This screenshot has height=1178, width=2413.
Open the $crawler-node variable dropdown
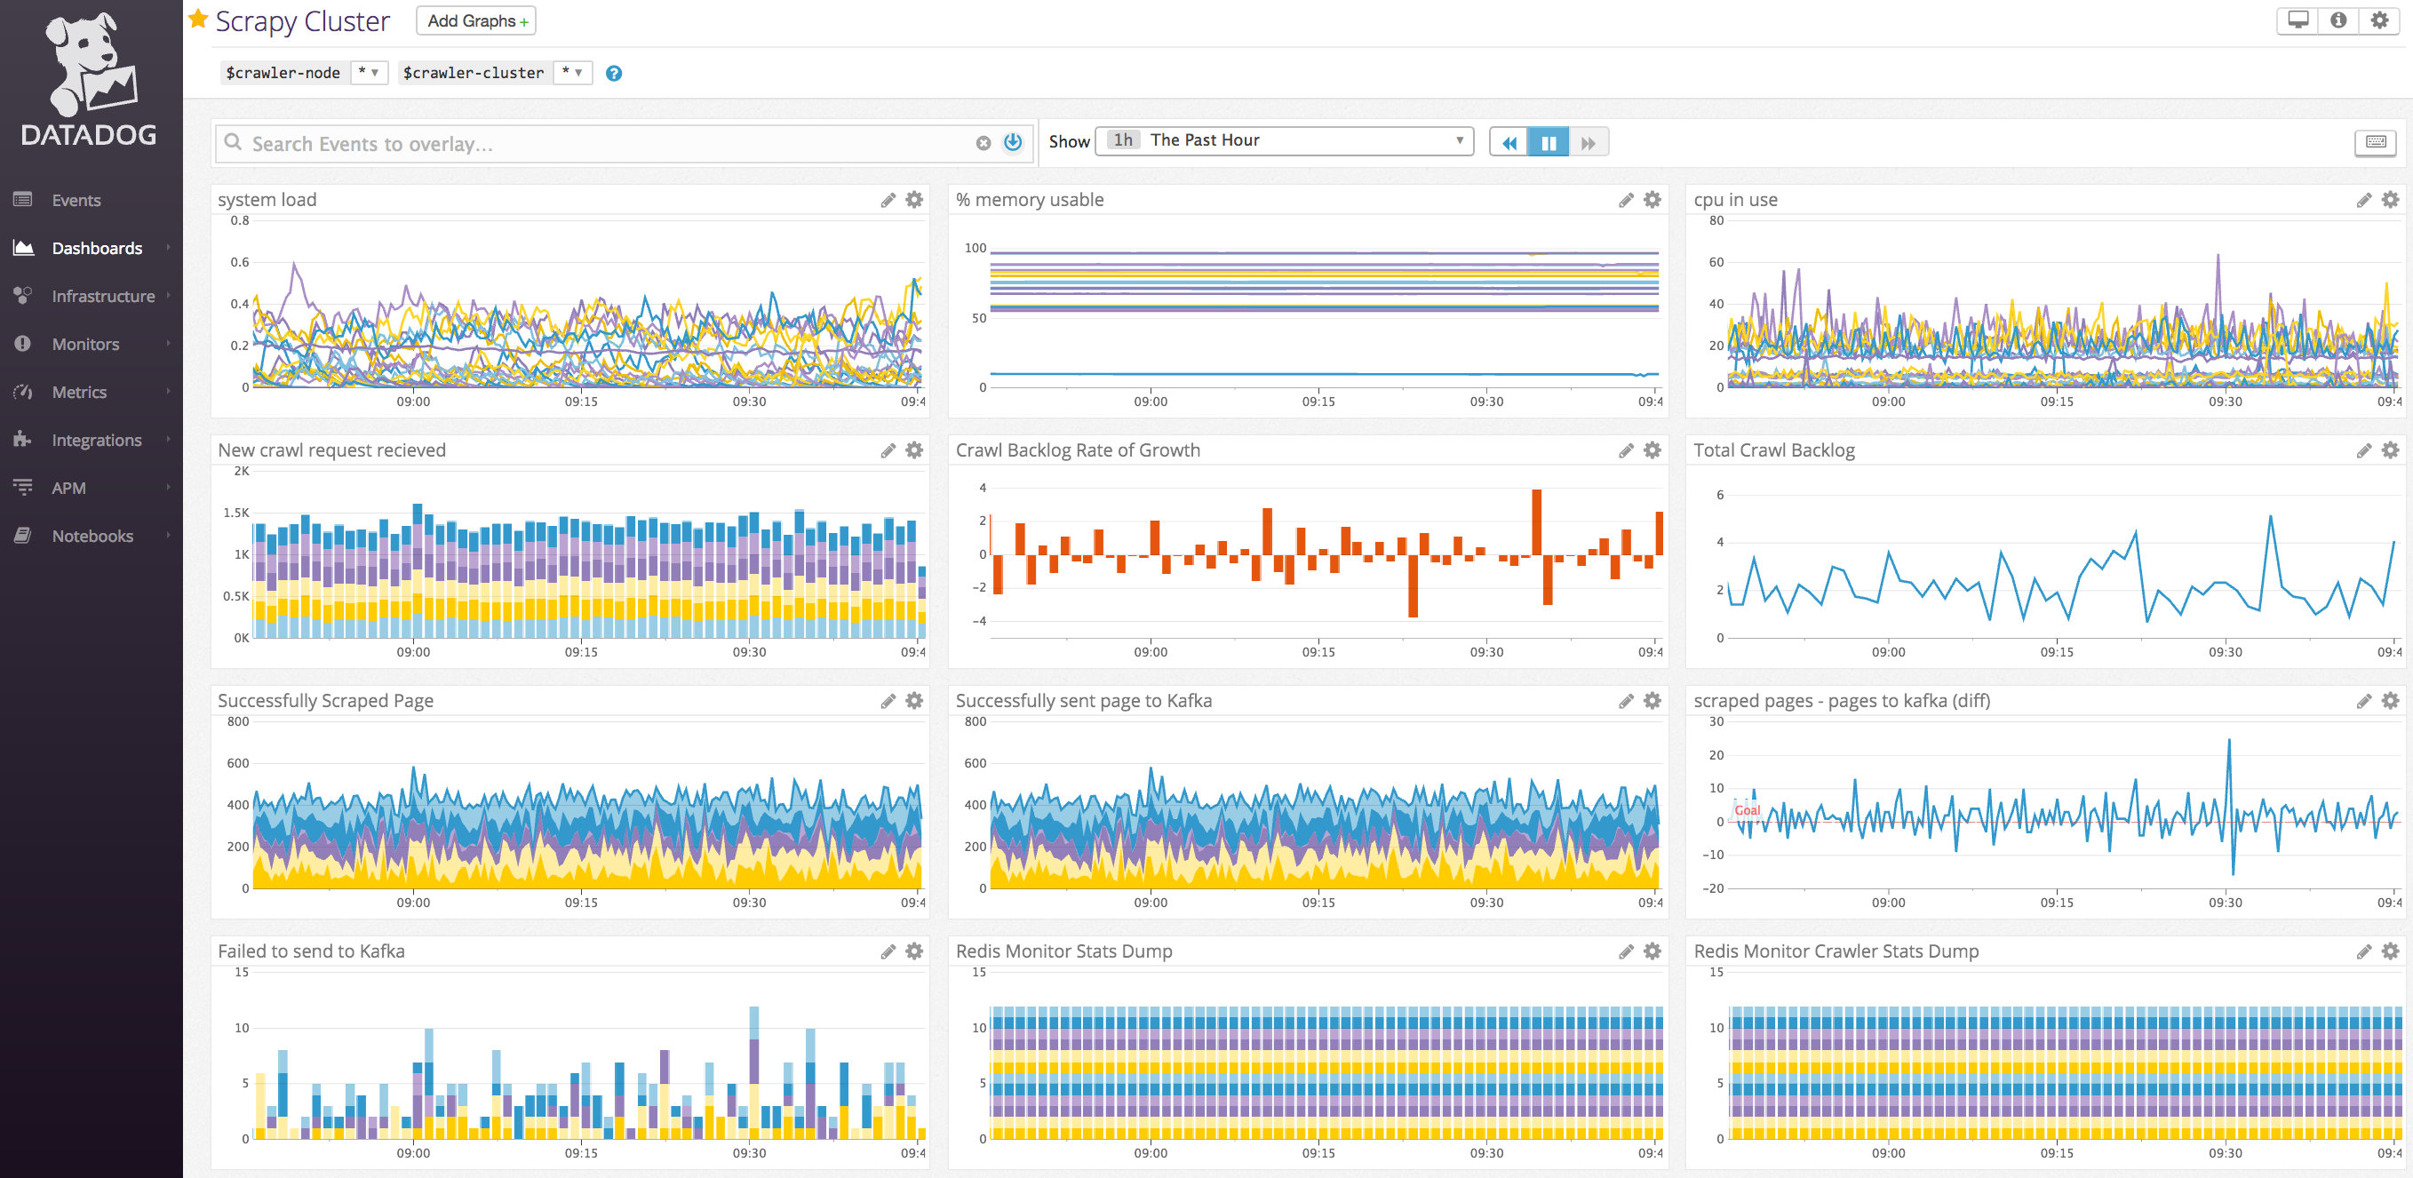[368, 72]
